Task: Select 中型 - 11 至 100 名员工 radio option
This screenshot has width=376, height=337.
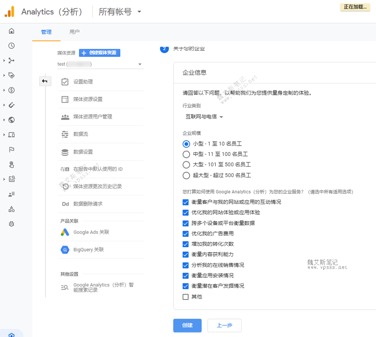Action: pos(186,154)
